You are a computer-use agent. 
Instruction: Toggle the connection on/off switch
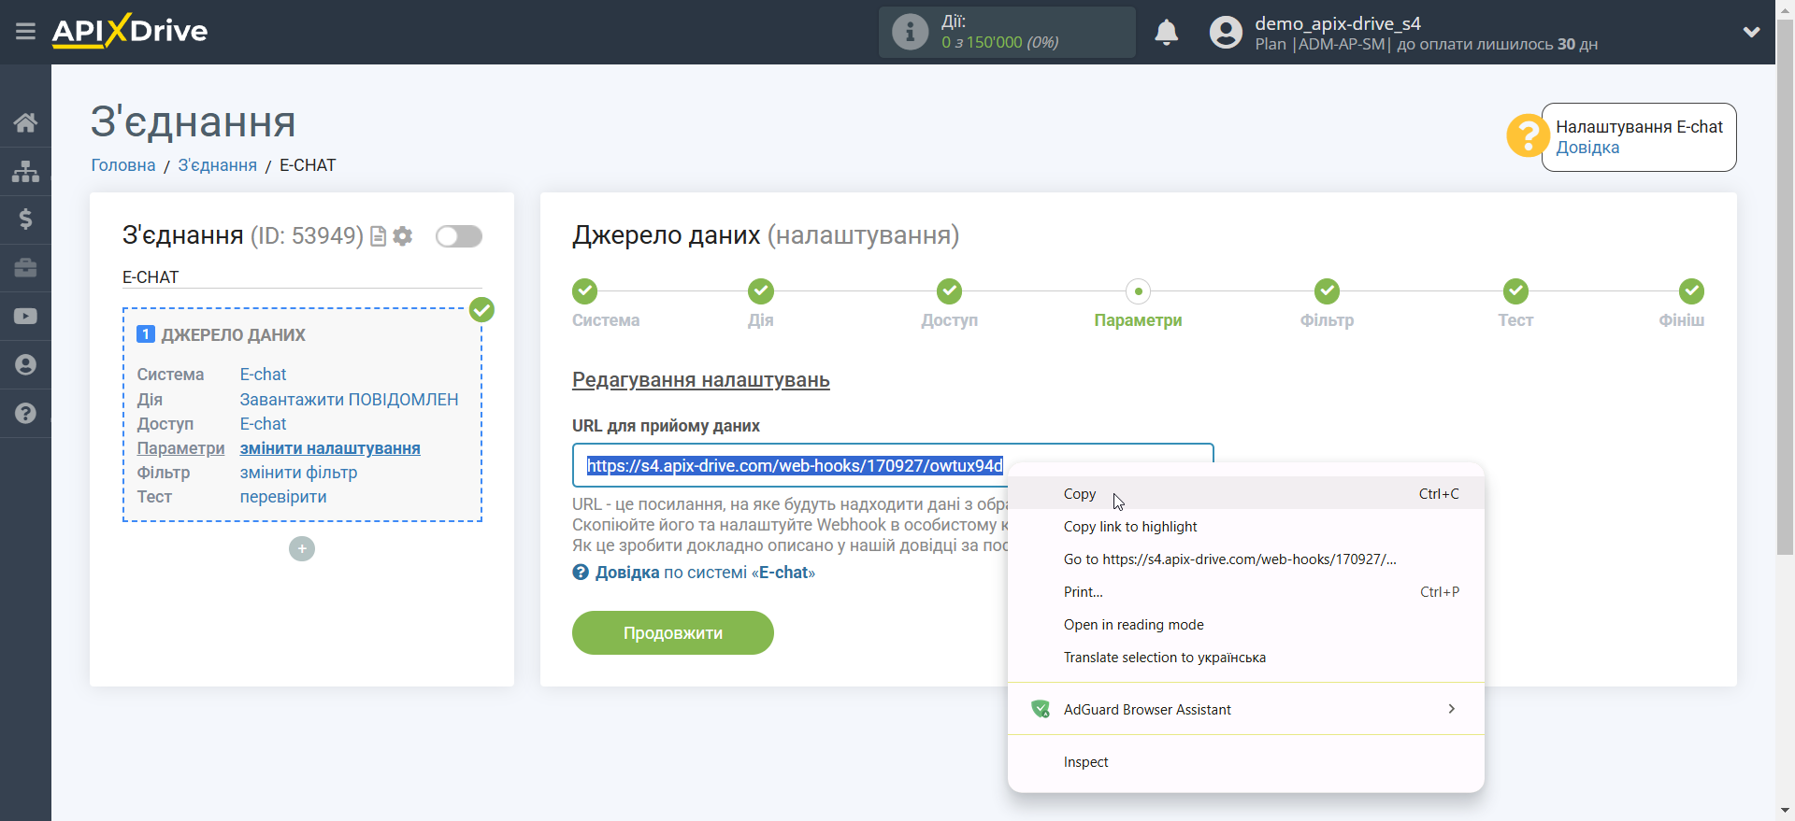(x=459, y=236)
